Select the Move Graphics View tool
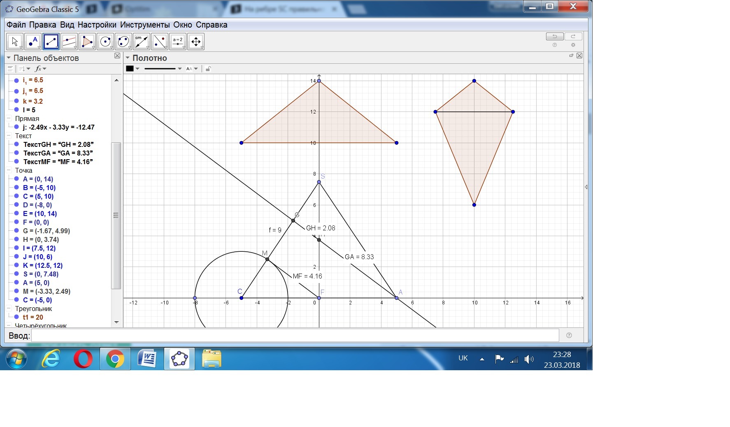 (x=196, y=42)
